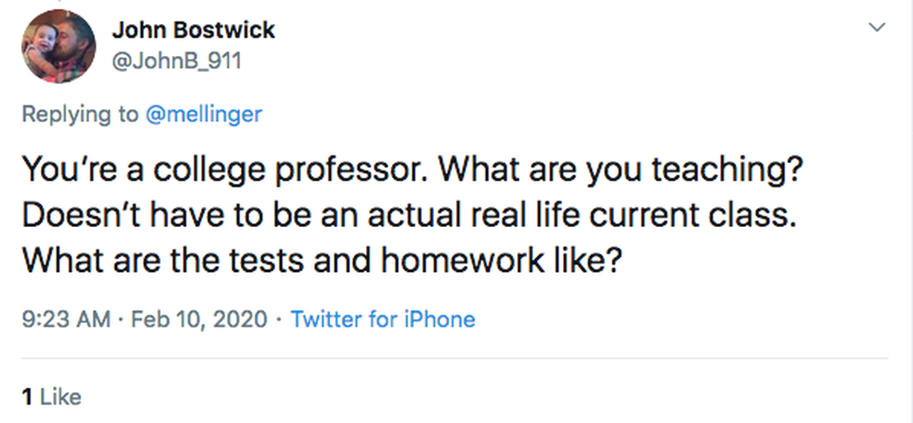Click the line 'What are the tests and homework like?'

pos(321,263)
